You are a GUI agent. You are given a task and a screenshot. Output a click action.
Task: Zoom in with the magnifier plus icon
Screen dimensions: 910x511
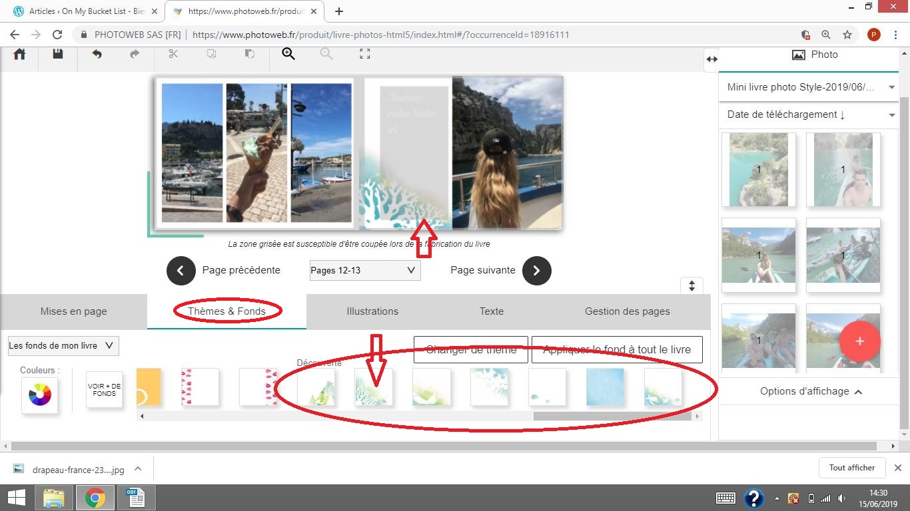288,55
